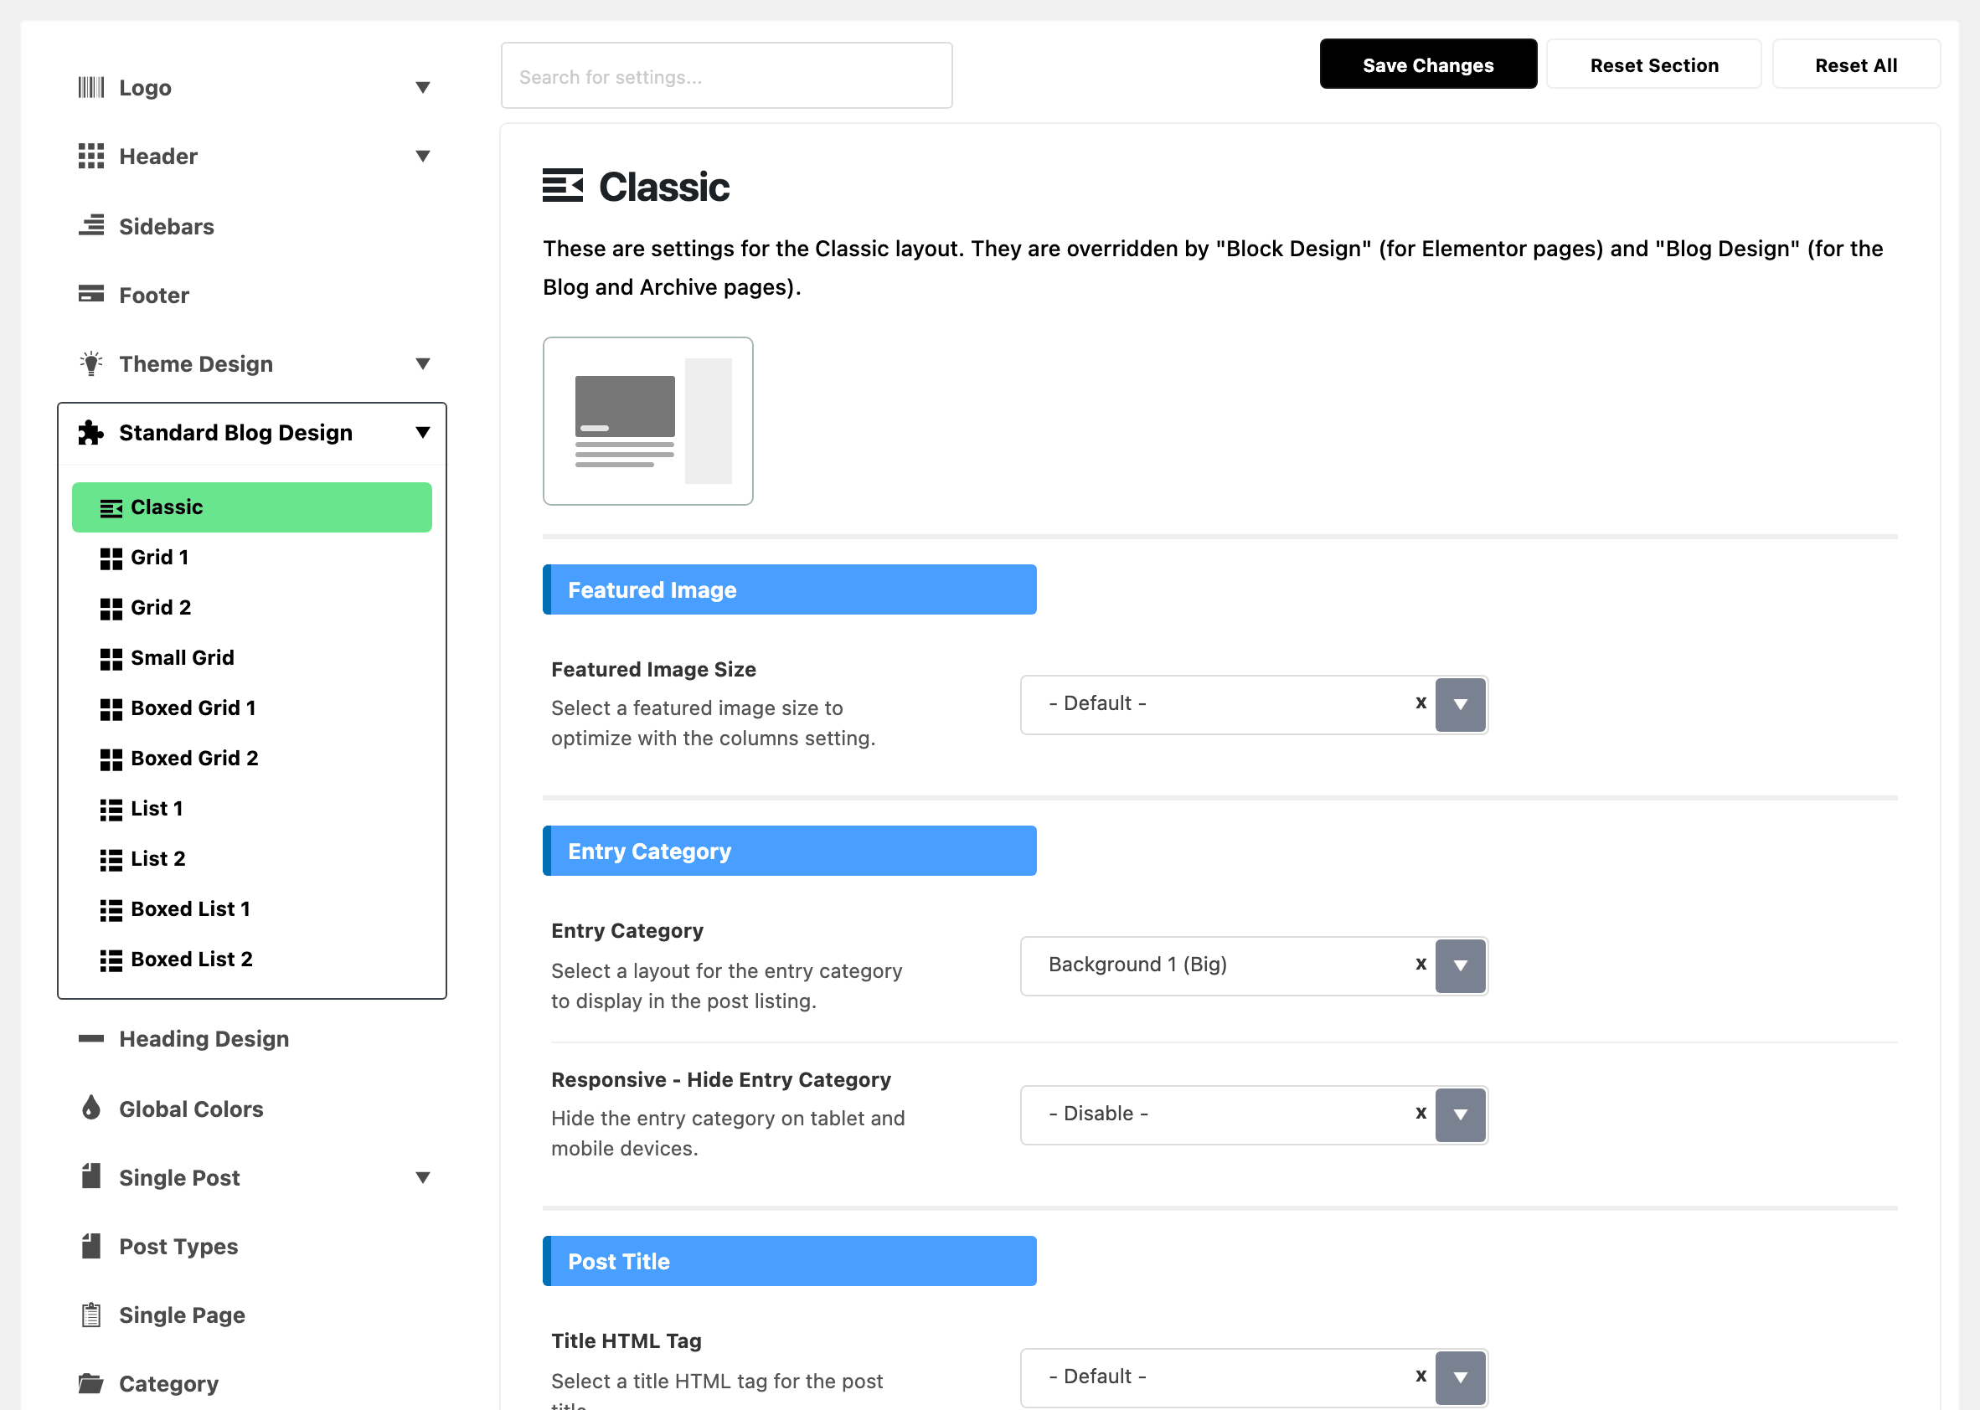Click the Header grid icon

click(x=91, y=157)
